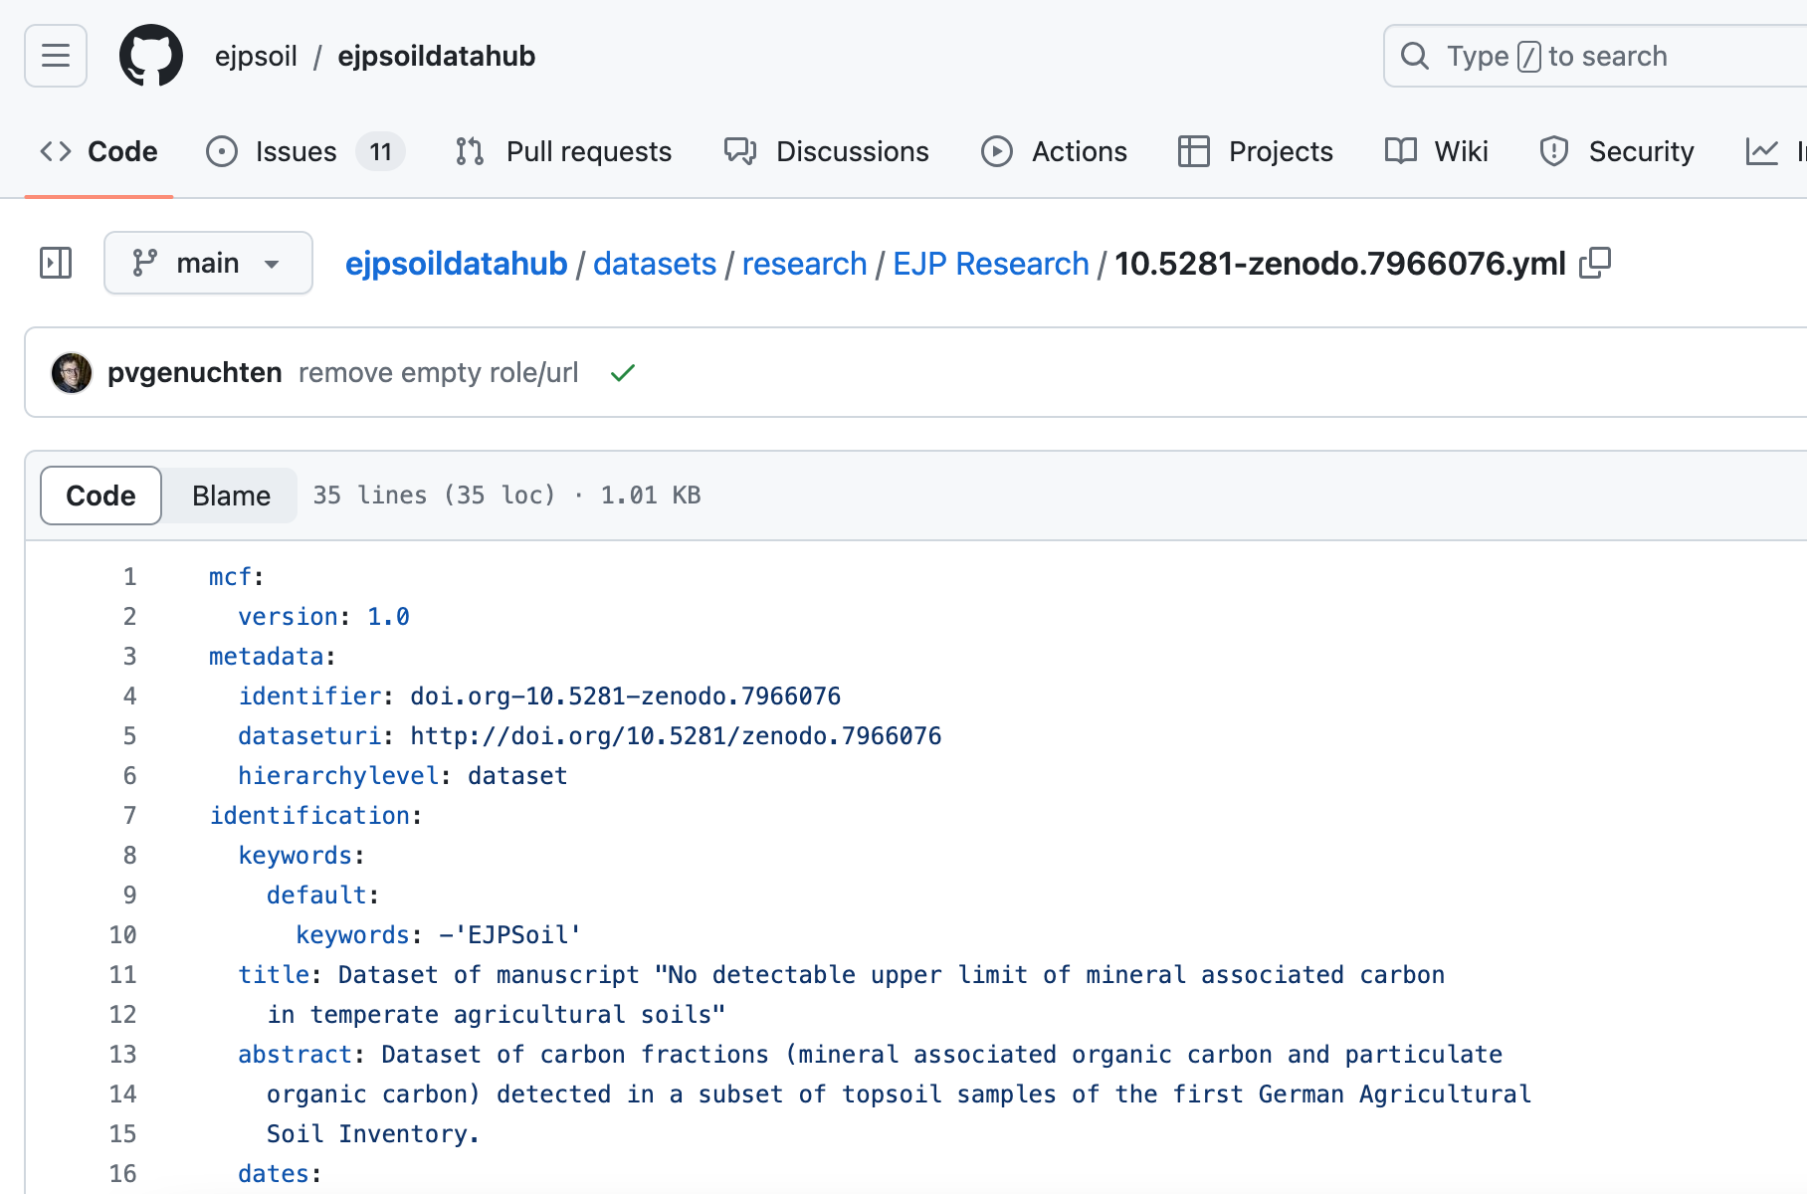Viewport: 1807px width, 1194px height.
Task: Open the Insights graph icon tab
Action: [x=1763, y=151]
